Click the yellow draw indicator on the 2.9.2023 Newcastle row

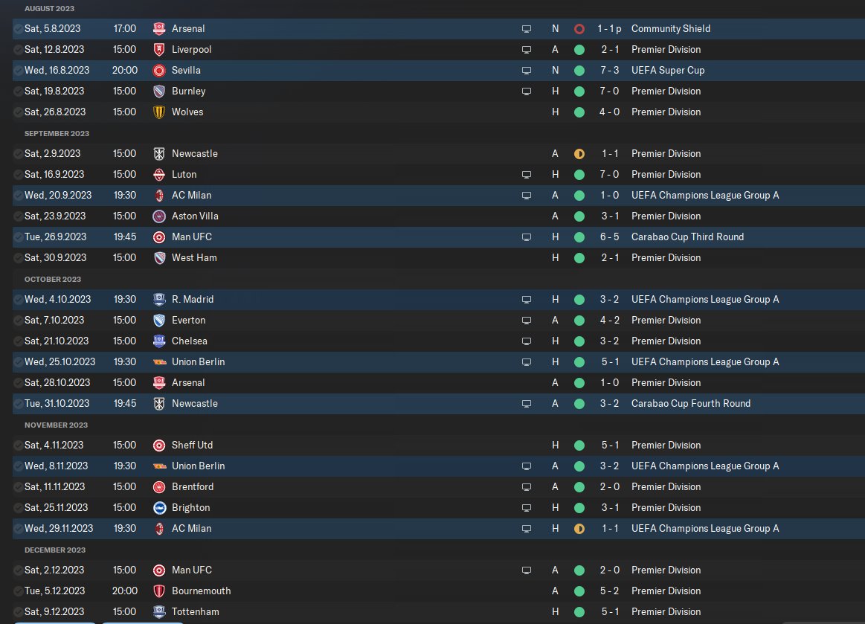579,154
